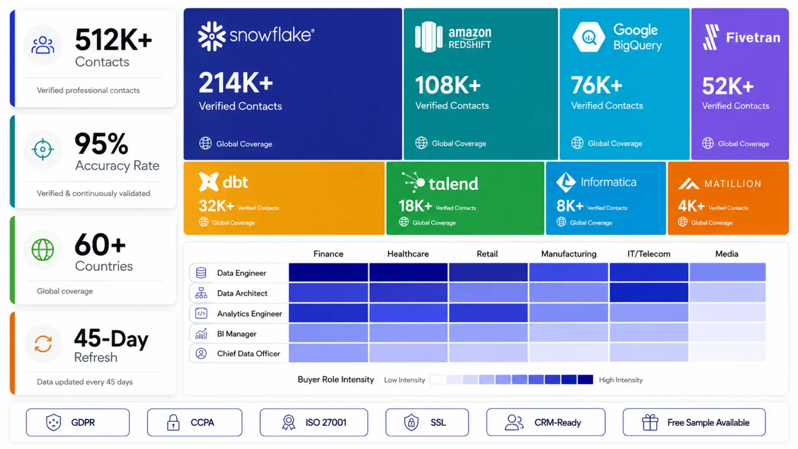798x449 pixels.
Task: Click the 52K+ Fivetran contact count
Action: [728, 86]
